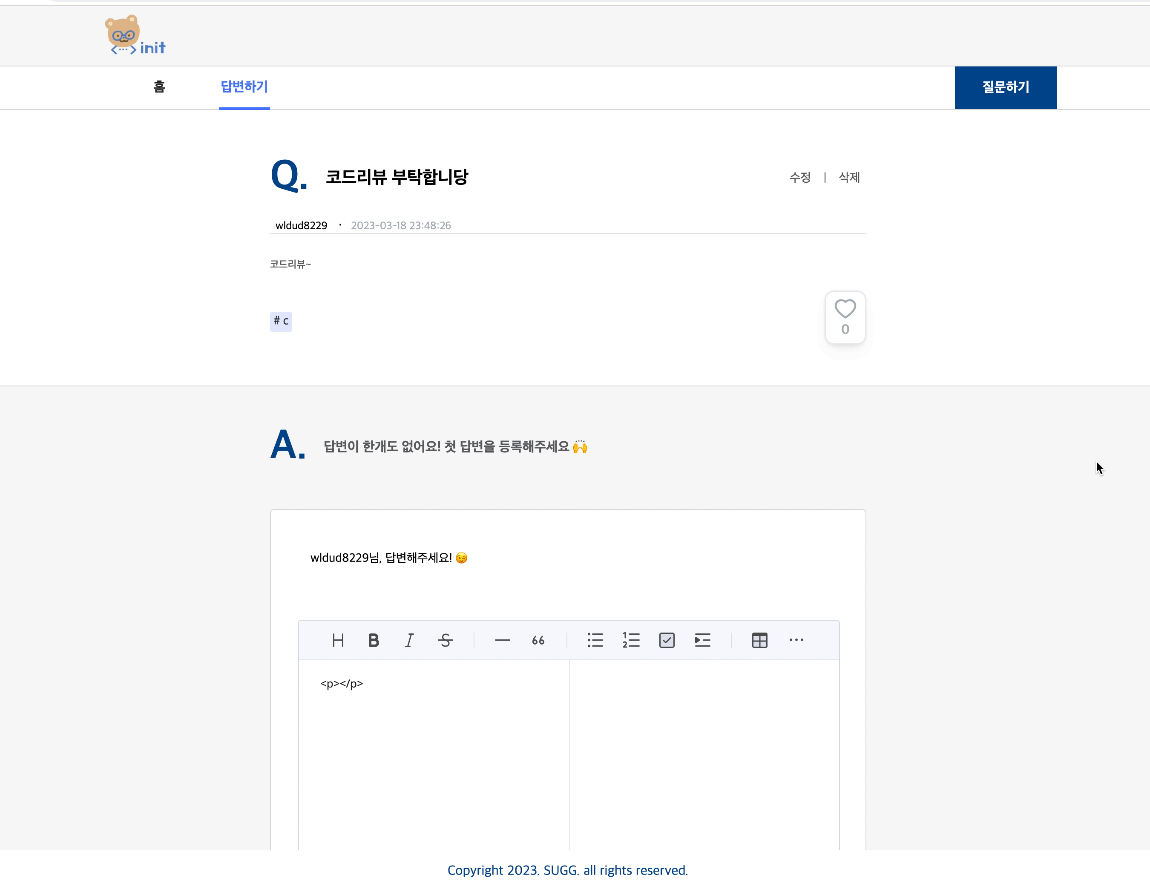The height and width of the screenshot is (892, 1150).
Task: Click in the markdown editor text area
Action: click(x=434, y=754)
